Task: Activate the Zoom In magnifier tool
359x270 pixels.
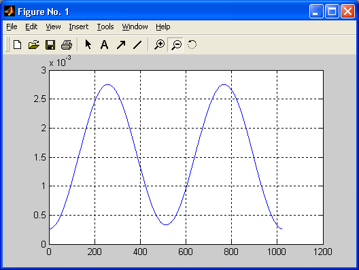Action: [x=159, y=44]
